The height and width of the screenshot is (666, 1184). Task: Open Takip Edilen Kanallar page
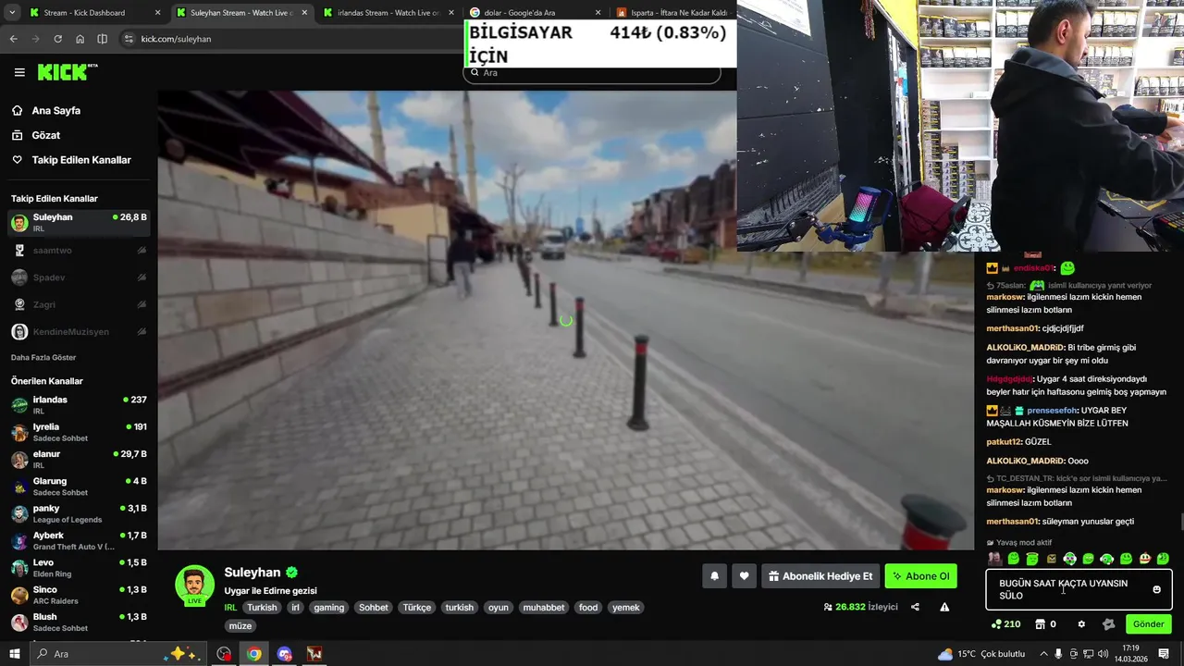tap(71, 160)
